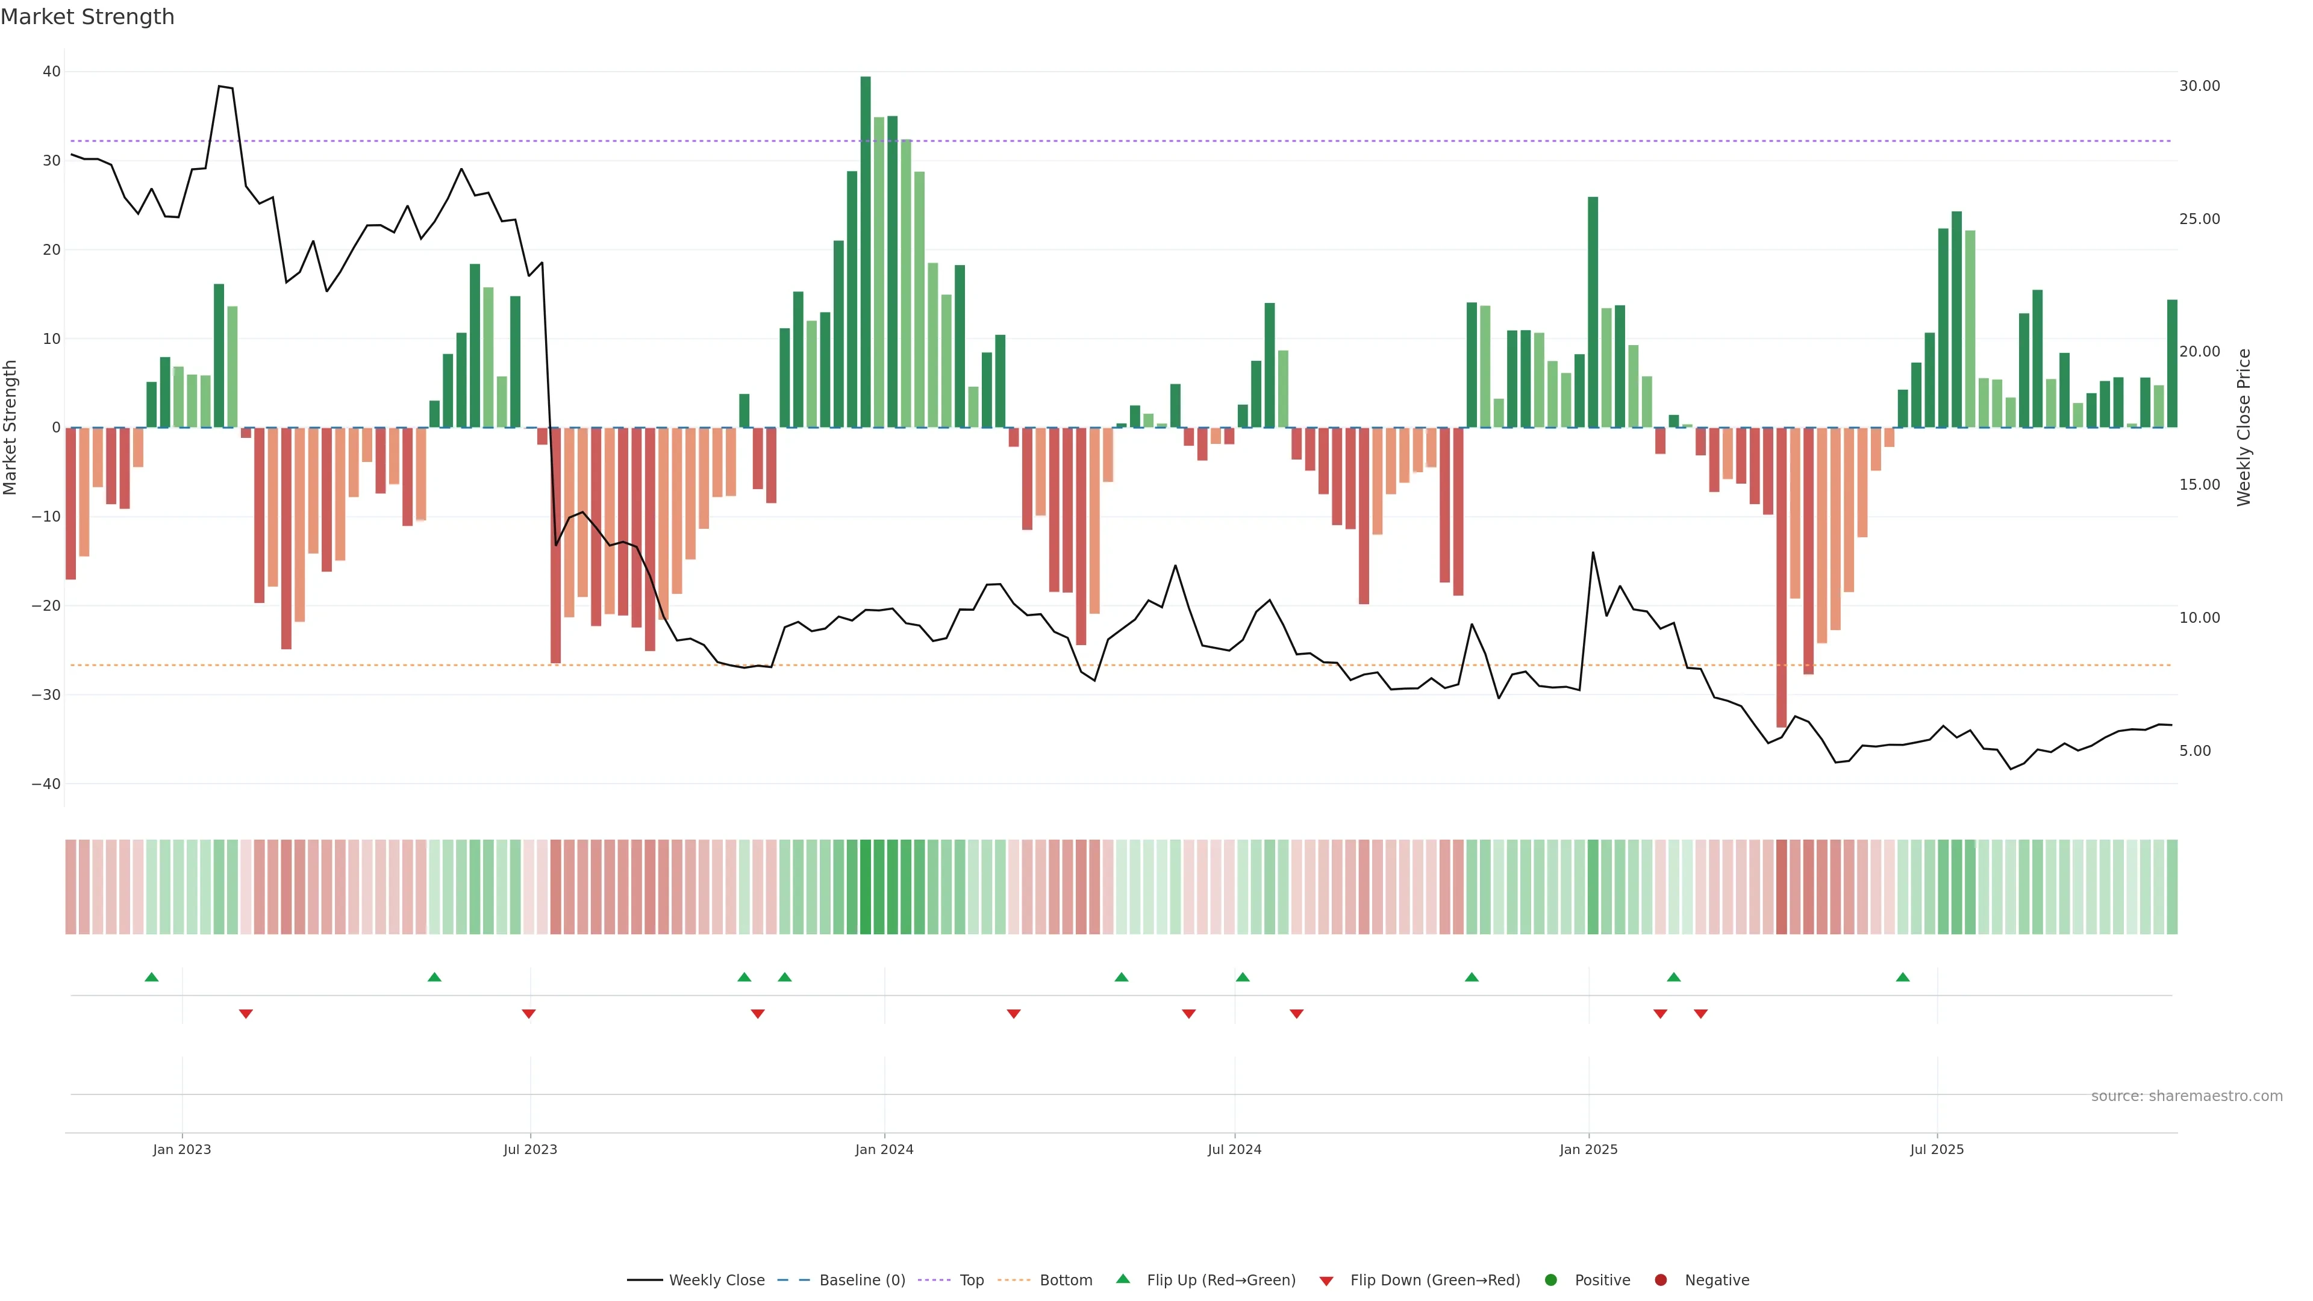Viewport: 2313px width, 1301px height.
Task: Click the Flip Down red triangle legend icon
Action: 1326,1281
